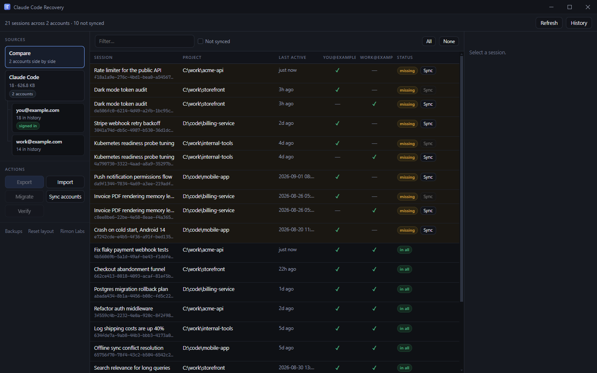
Task: Click project path C:\work\acme-api of Rate limiter
Action: 203,70
